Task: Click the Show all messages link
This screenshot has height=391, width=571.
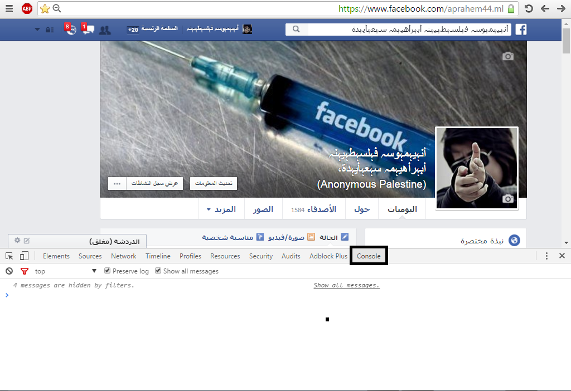Action: tap(346, 285)
